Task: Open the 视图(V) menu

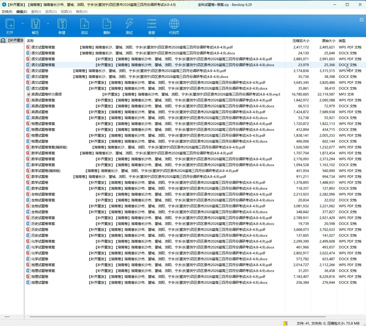Action: pyautogui.click(x=66, y=12)
